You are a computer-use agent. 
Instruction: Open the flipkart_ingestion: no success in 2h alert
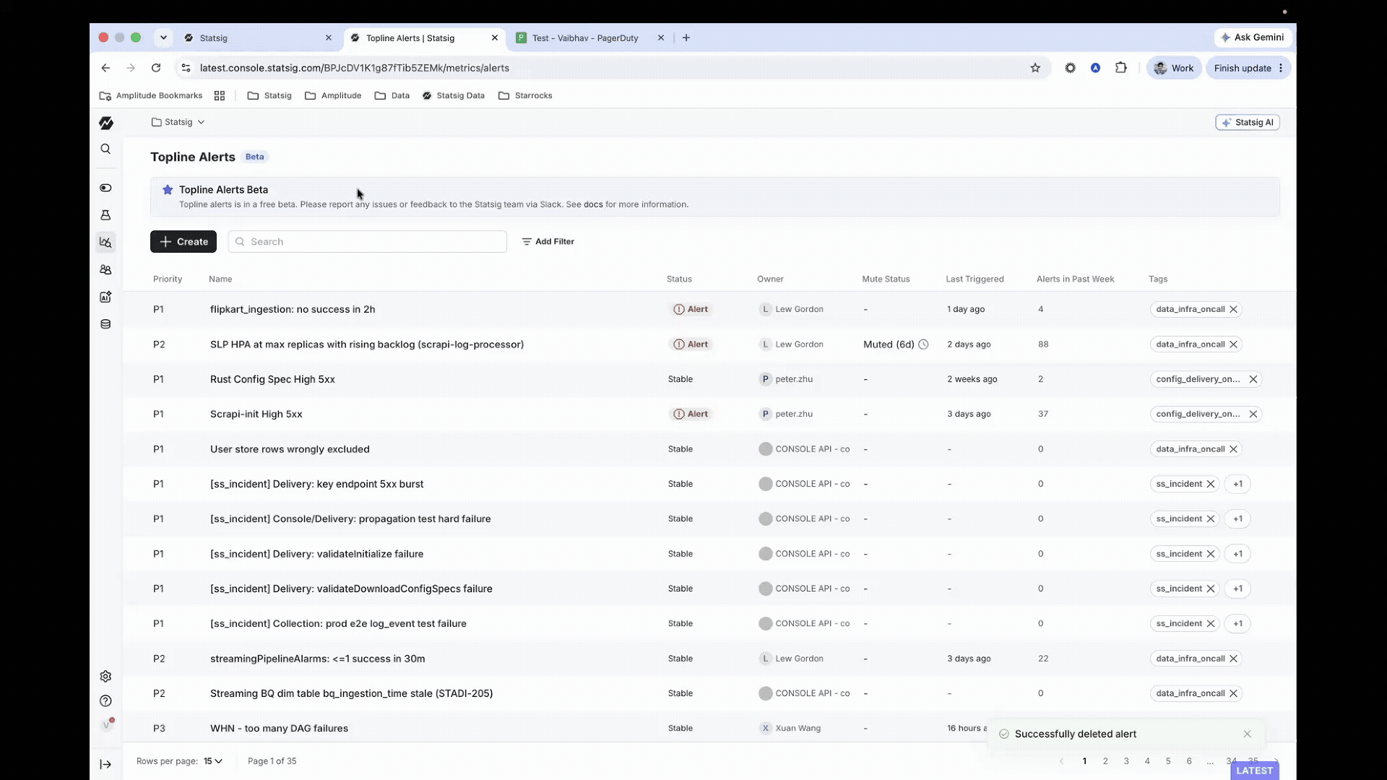(293, 309)
